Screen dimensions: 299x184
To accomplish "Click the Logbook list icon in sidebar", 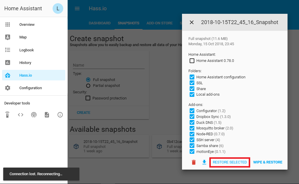I will click(8, 50).
